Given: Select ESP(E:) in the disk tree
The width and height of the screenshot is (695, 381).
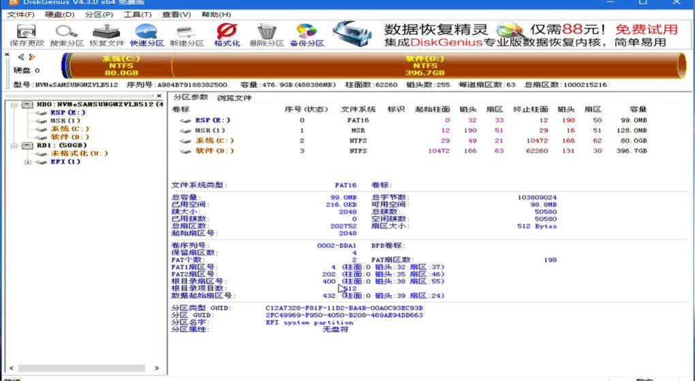Looking at the screenshot, I should tap(68, 112).
